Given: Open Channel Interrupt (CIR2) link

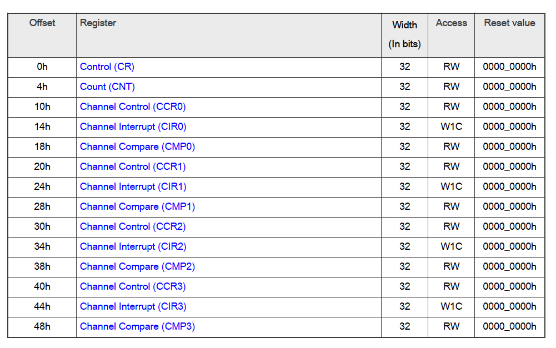Looking at the screenshot, I should tap(133, 246).
